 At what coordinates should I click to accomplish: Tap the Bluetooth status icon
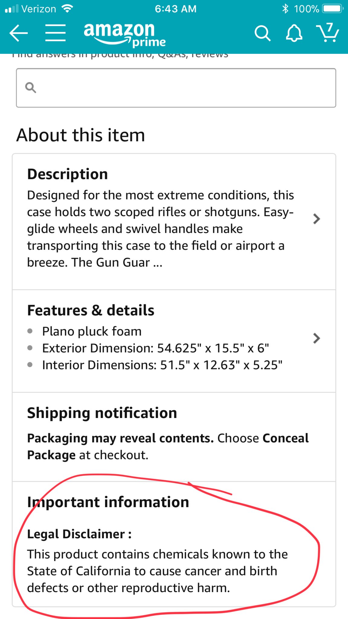coord(285,8)
